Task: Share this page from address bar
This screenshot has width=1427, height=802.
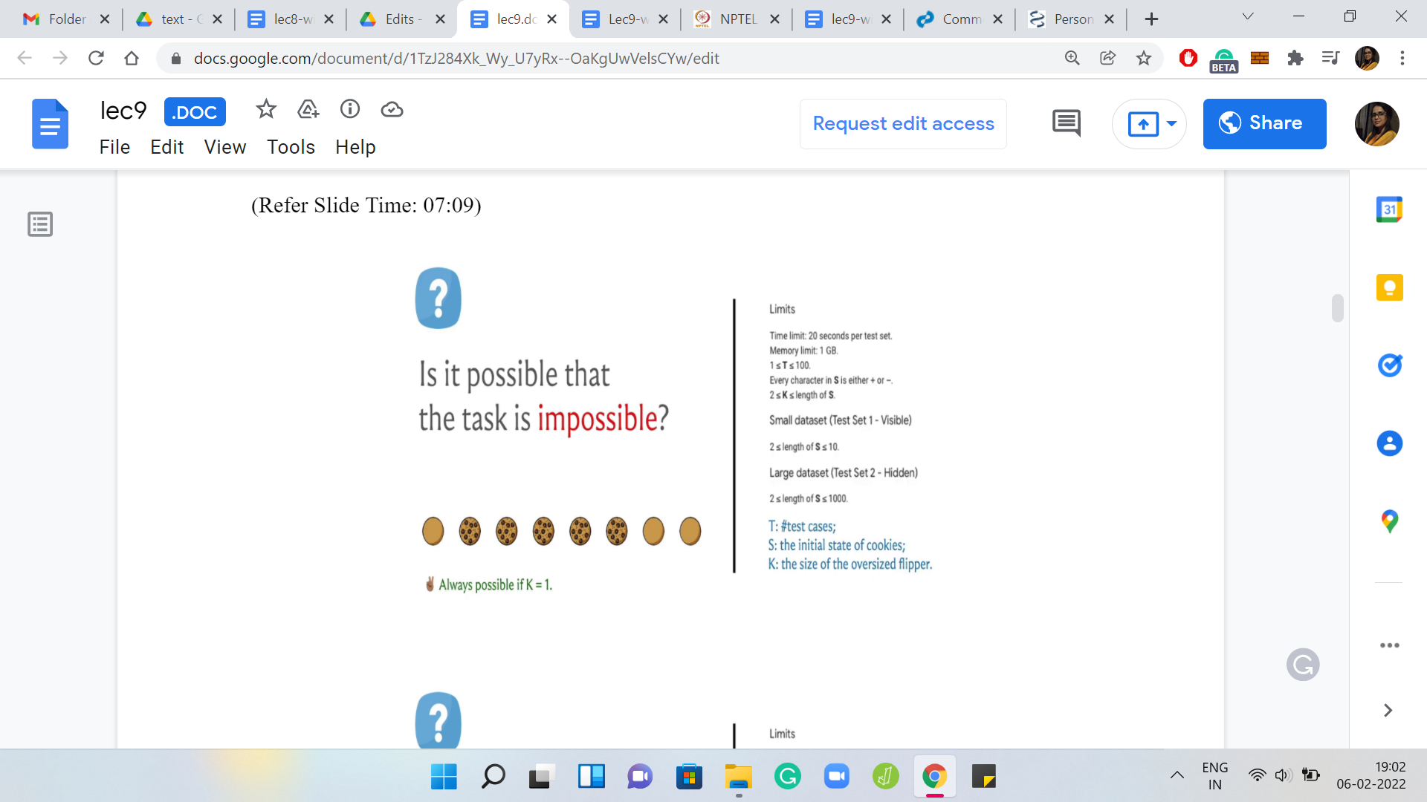Action: tap(1107, 58)
